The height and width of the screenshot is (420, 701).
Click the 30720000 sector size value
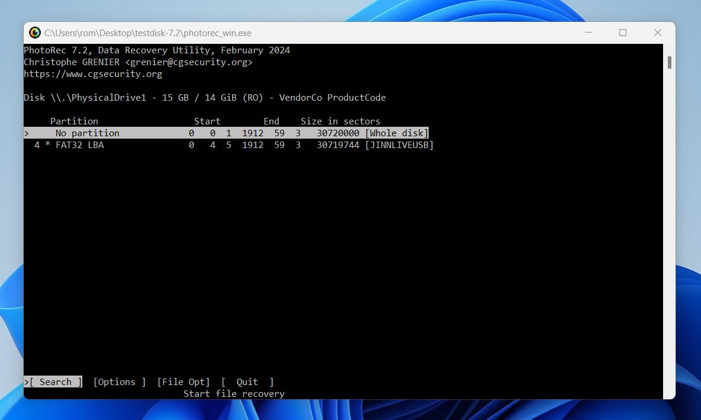click(338, 133)
